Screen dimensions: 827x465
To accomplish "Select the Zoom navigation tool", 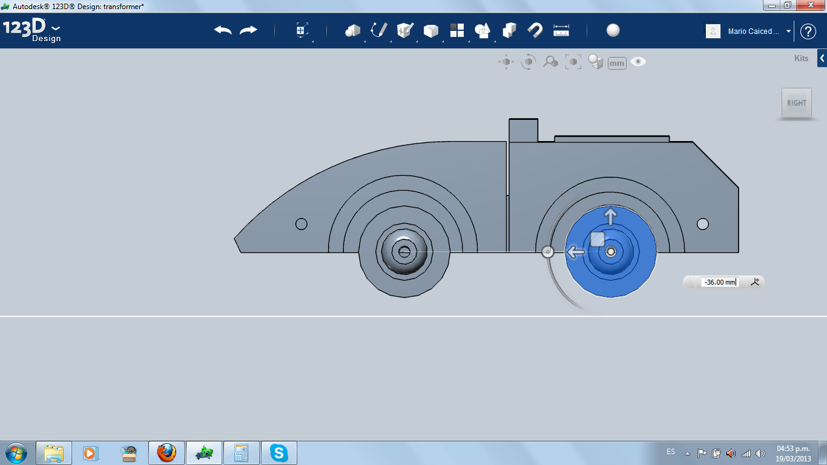I will [550, 62].
